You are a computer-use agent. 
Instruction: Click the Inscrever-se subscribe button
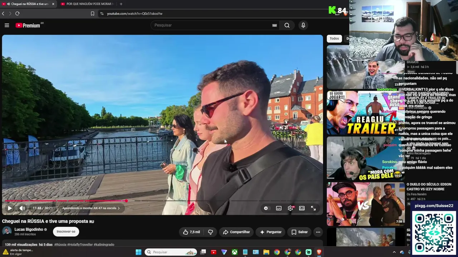pyautogui.click(x=66, y=232)
